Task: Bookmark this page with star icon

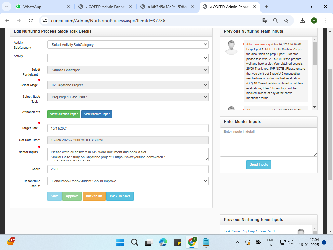Action: [x=286, y=21]
